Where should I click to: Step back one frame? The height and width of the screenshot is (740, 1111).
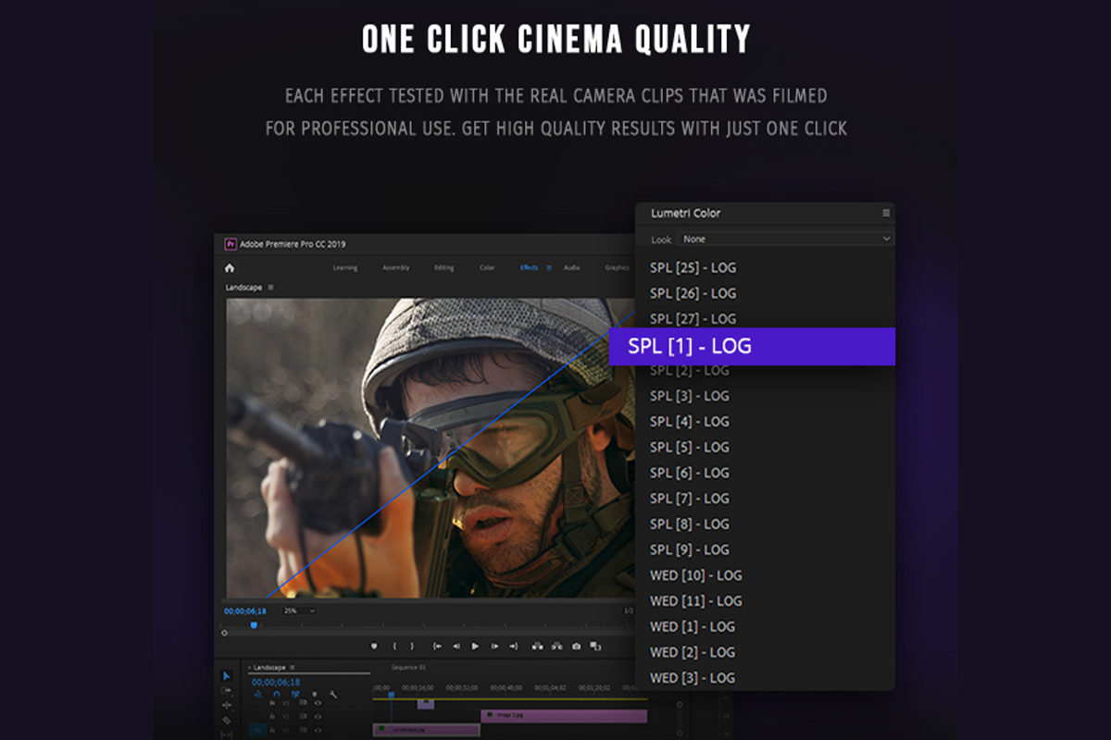pos(456,646)
